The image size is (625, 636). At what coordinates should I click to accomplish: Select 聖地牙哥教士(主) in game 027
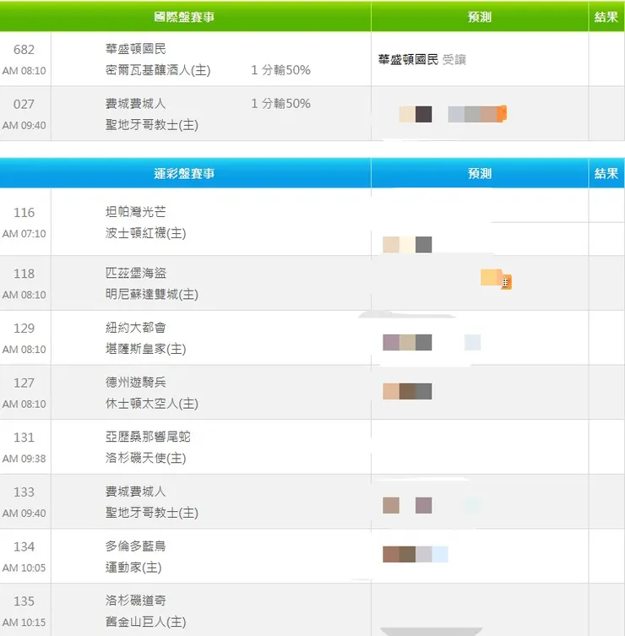pyautogui.click(x=152, y=125)
